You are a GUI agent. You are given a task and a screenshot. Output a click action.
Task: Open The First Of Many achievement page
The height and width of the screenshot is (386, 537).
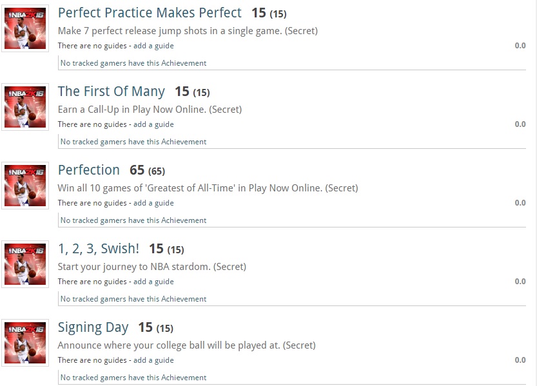click(111, 92)
